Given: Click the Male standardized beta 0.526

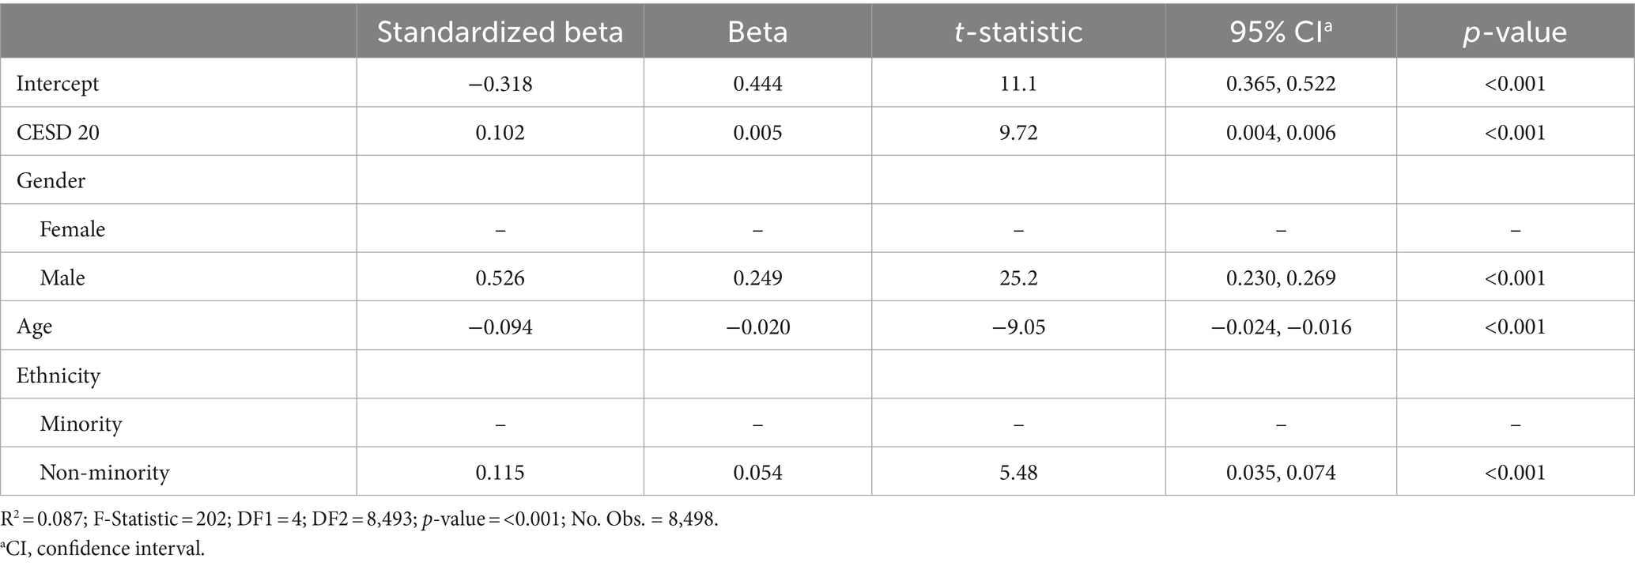Looking at the screenshot, I should (x=500, y=278).
